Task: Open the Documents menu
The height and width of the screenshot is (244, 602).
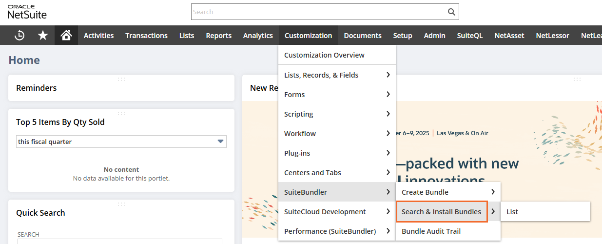Action: (x=363, y=35)
